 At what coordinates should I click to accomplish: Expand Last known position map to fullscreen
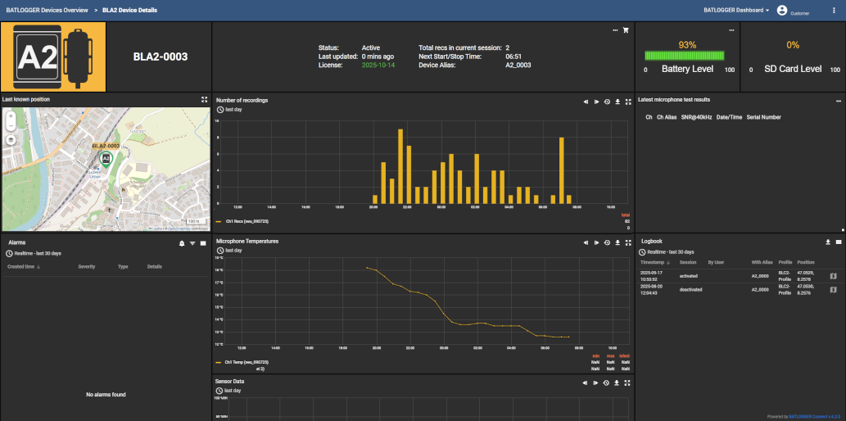click(204, 100)
